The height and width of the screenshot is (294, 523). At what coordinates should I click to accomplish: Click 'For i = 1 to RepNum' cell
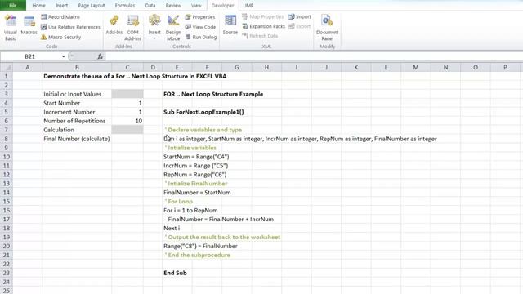(190, 211)
